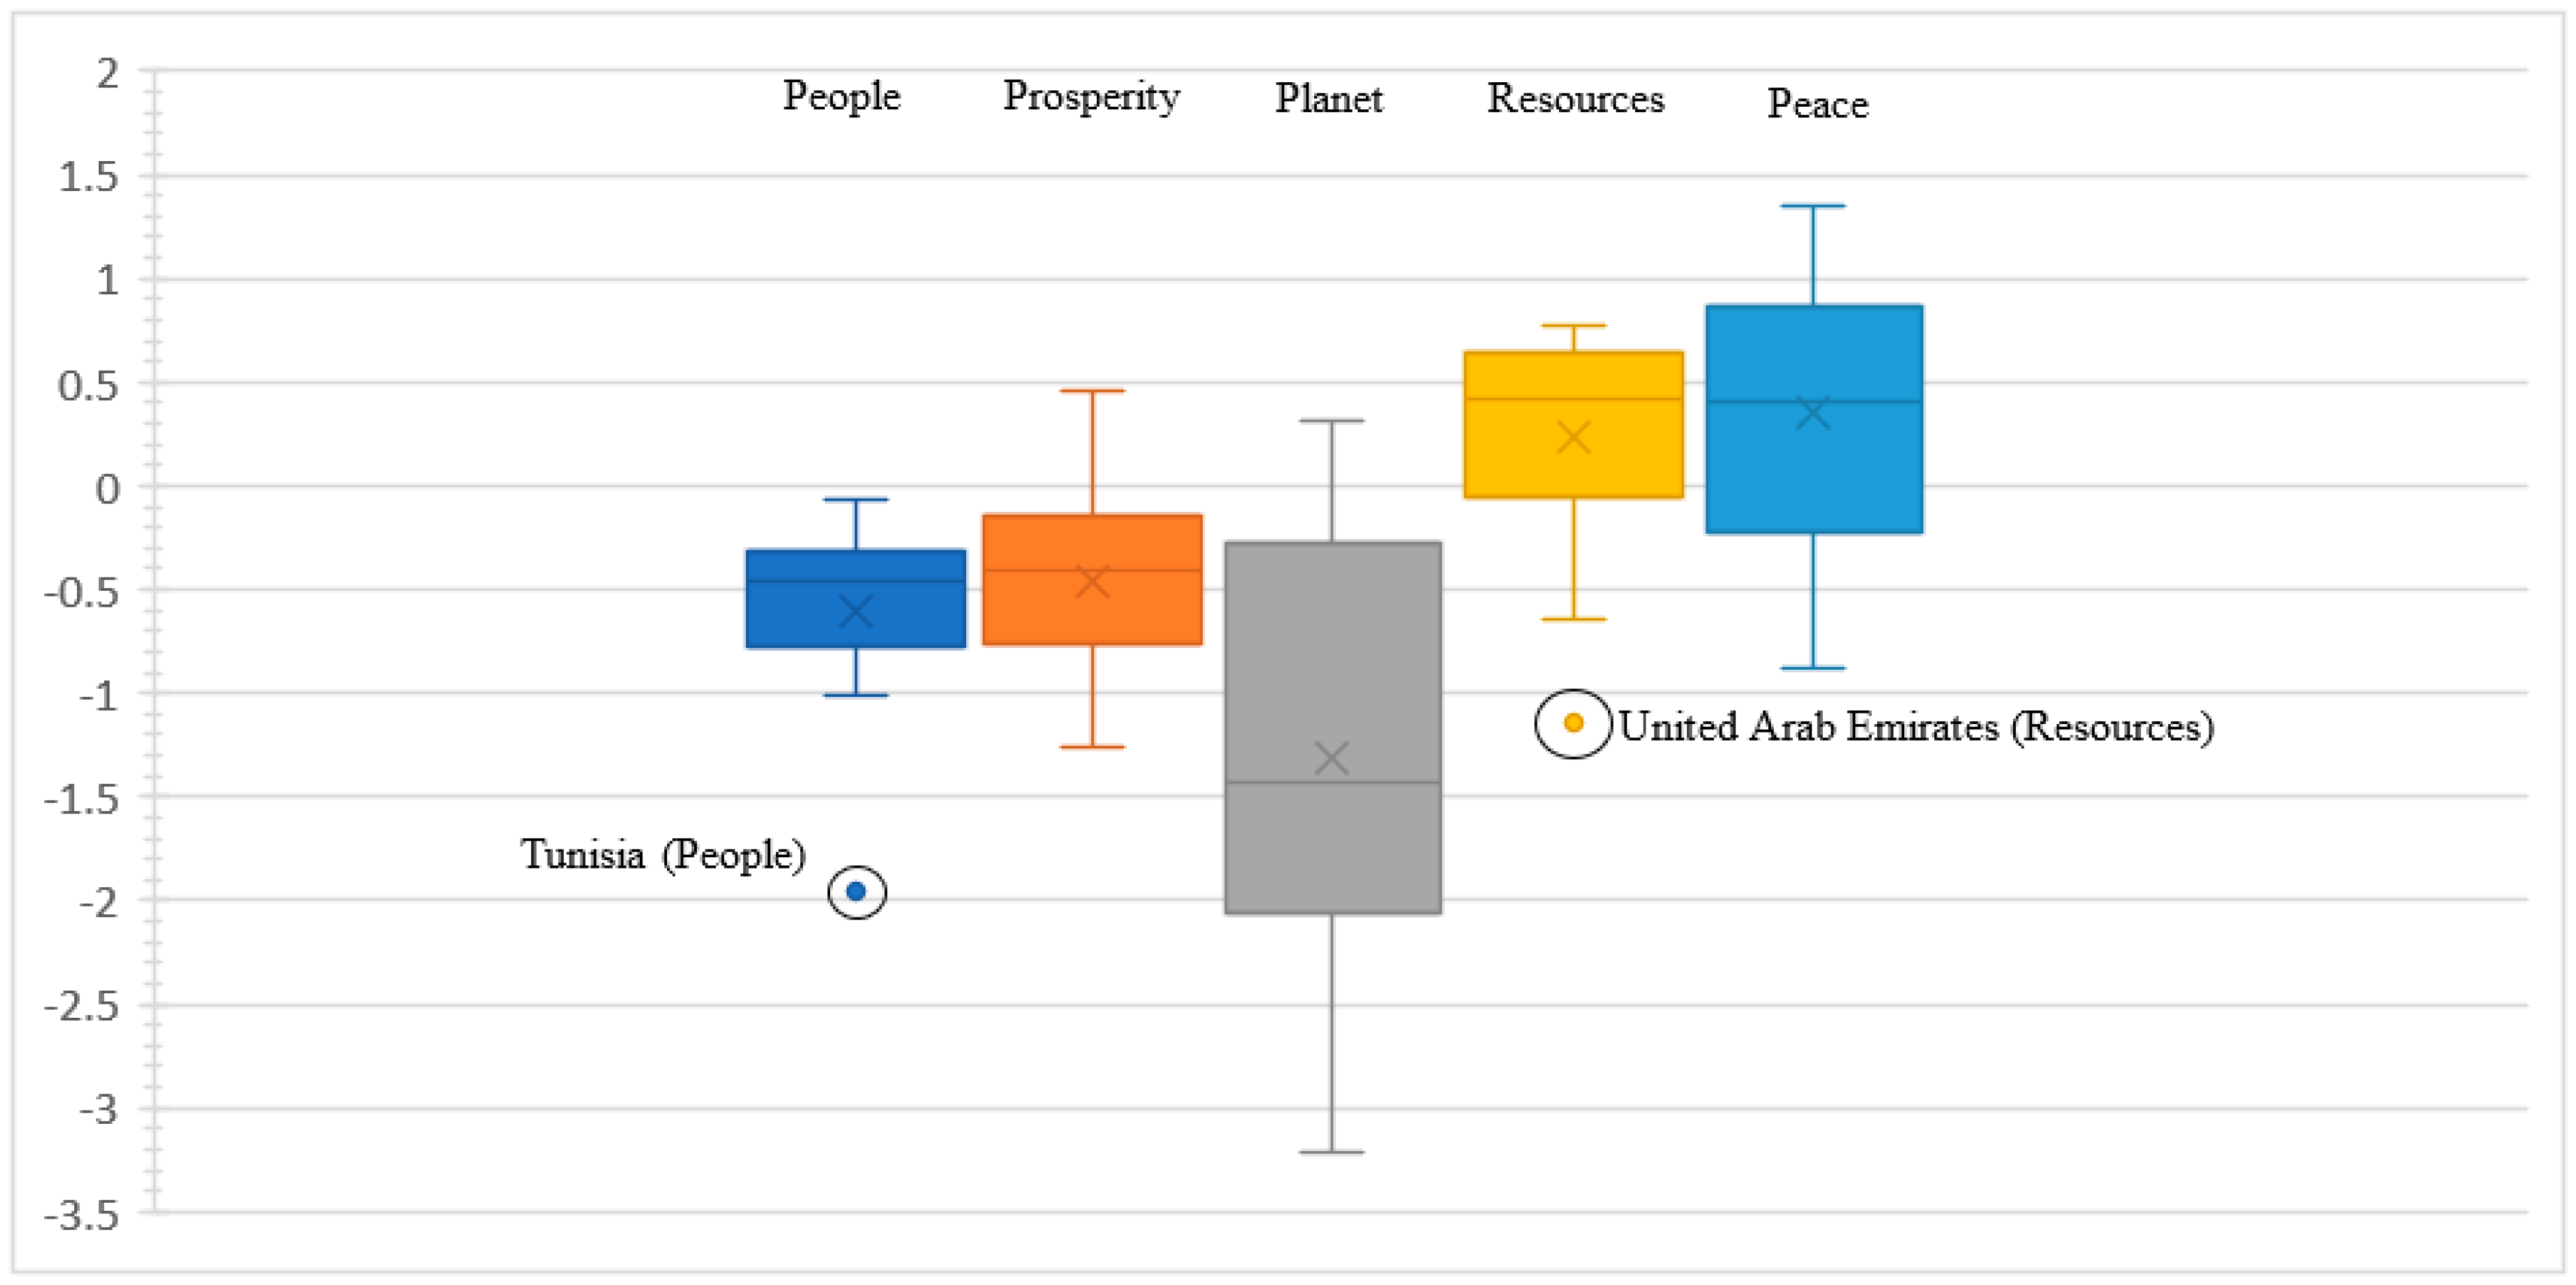Click the Tunisia (People) data label
2576x1285 pixels.
(x=663, y=856)
